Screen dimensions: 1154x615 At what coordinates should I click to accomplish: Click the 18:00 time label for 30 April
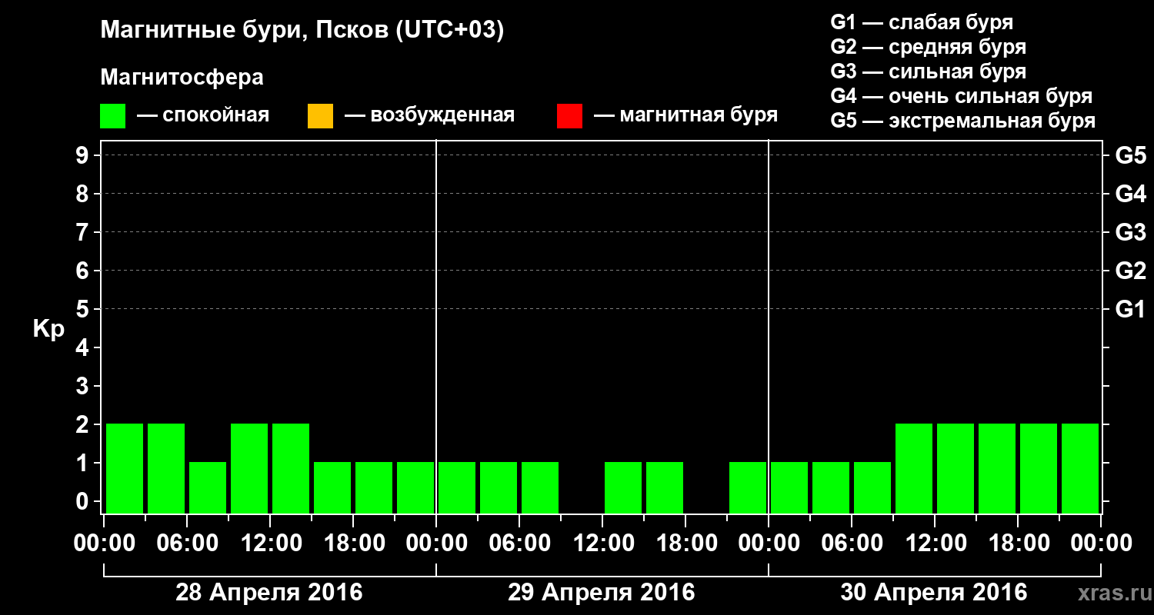coord(1018,543)
